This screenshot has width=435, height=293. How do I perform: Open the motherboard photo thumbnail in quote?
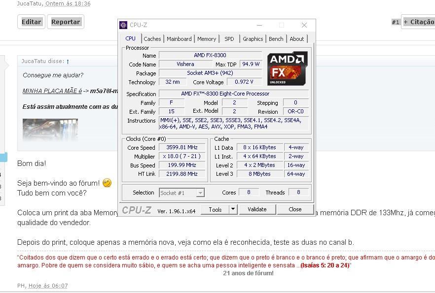[x=50, y=130]
